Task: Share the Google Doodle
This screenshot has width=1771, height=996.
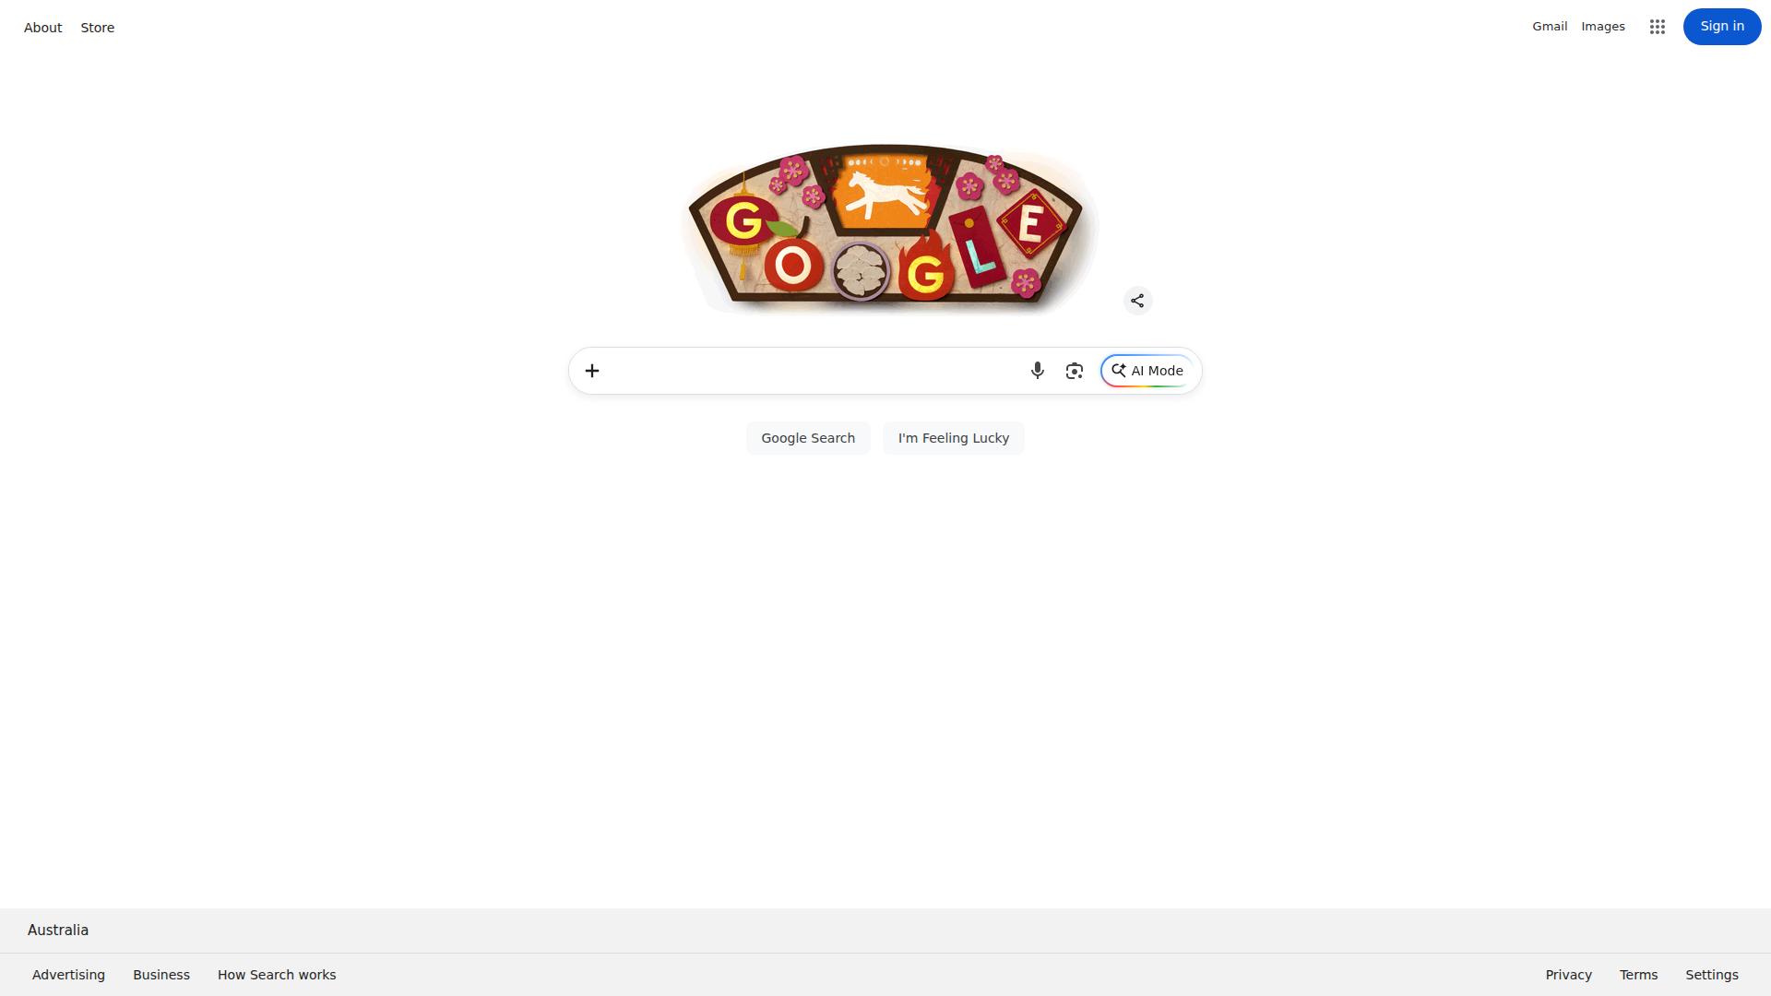Action: (x=1137, y=301)
